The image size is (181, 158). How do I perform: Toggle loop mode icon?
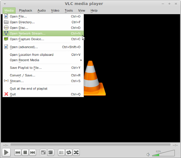(69, 153)
